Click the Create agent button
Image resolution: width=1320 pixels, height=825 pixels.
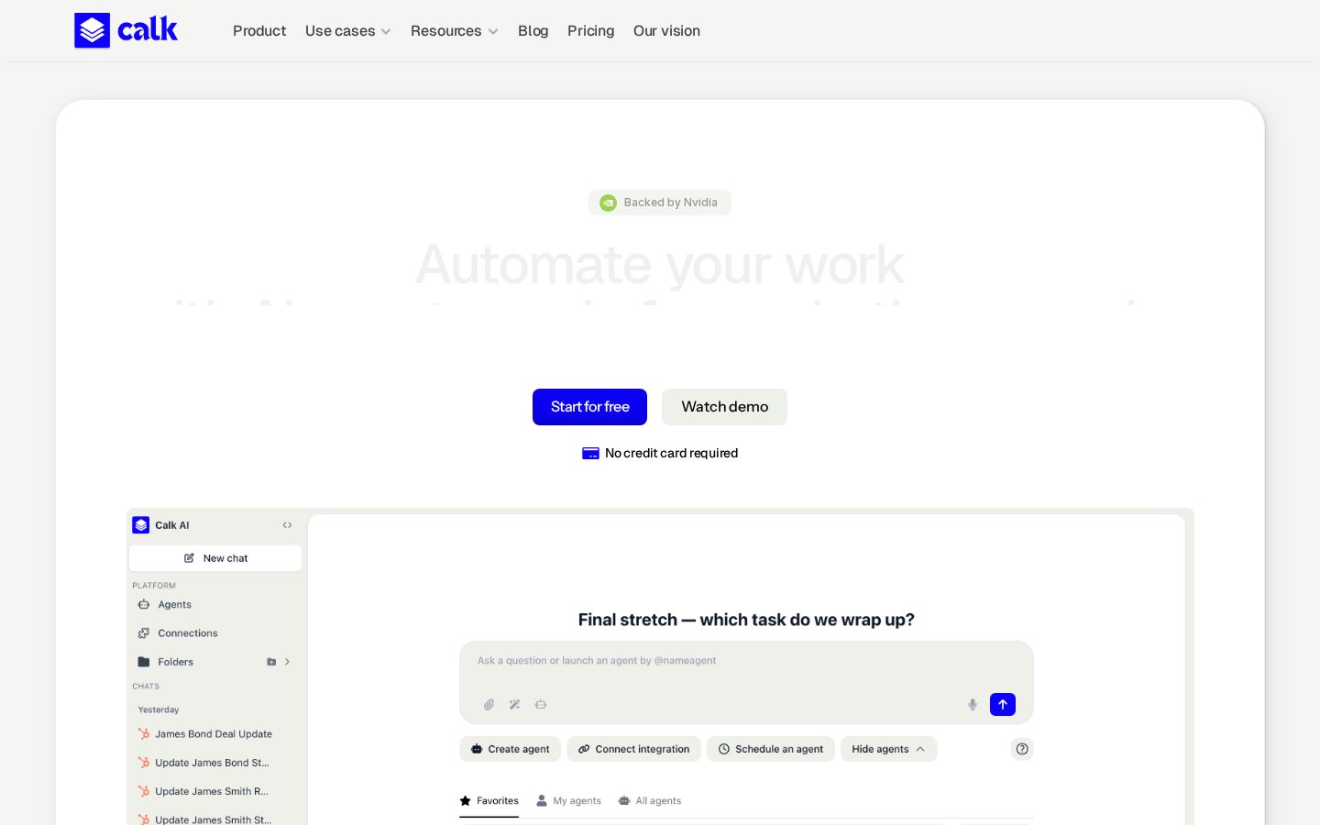pos(510,749)
